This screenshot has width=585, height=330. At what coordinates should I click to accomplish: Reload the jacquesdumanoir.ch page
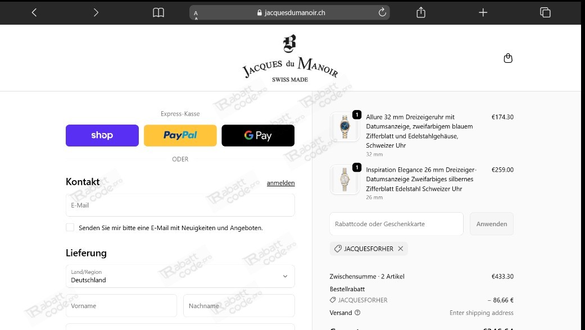point(382,12)
